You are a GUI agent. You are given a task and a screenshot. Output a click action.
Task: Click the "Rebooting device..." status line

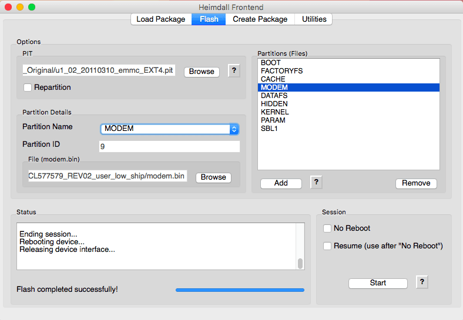(52, 242)
